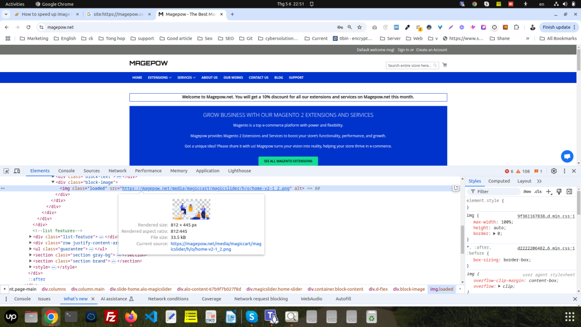Screen dimensions: 581x327
Task: Switch to the DevTools Sources tab
Action: [91, 171]
